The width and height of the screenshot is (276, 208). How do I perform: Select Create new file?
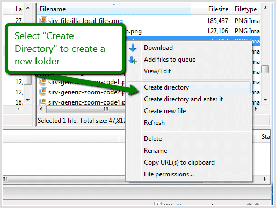165,111
